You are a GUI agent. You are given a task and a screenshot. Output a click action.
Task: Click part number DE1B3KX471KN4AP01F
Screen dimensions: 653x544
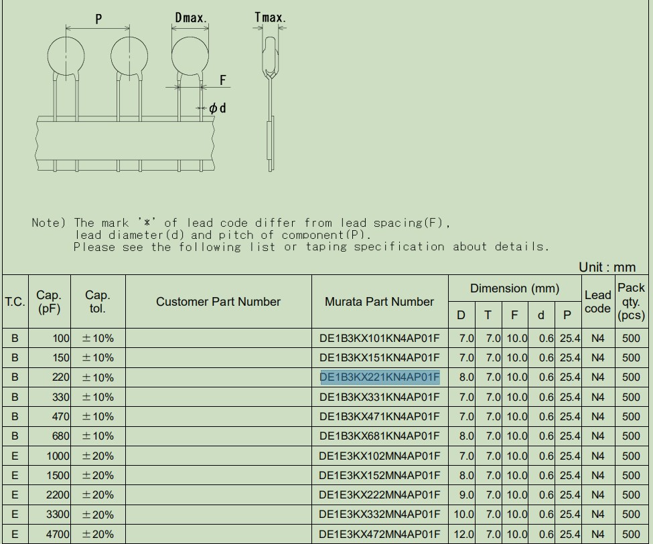[x=379, y=417]
